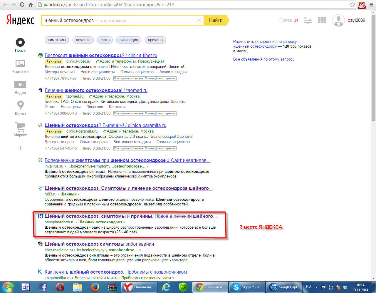
Task: Select the лечение suggestion chip
Action: click(83, 40)
